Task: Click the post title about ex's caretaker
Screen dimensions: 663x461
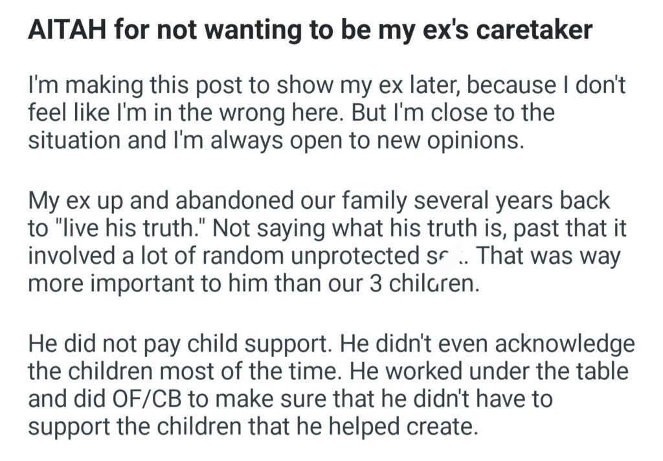Action: 309,30
